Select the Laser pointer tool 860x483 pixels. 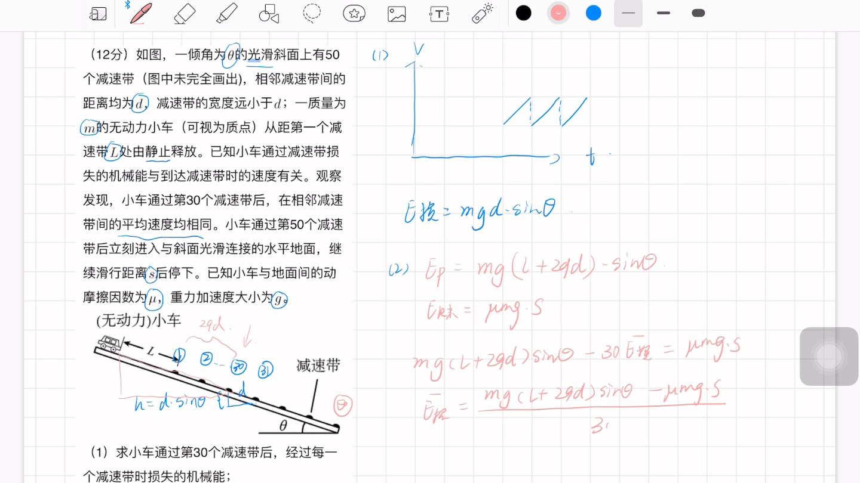[x=482, y=13]
